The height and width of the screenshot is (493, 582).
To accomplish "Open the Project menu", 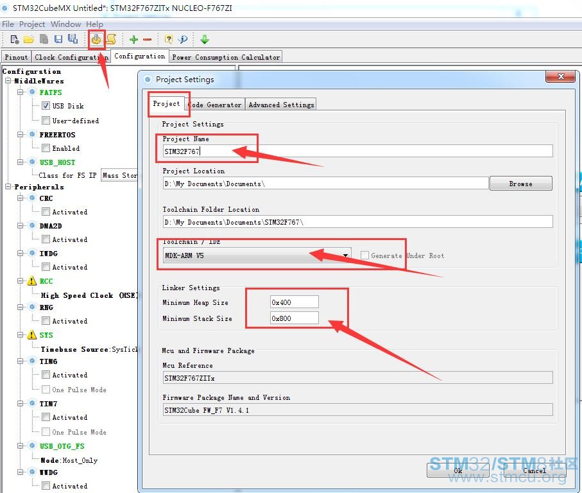I will pos(32,24).
